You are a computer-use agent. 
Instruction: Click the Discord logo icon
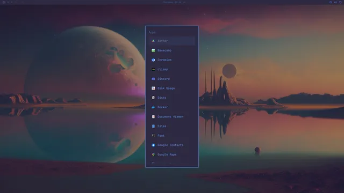pos(153,79)
